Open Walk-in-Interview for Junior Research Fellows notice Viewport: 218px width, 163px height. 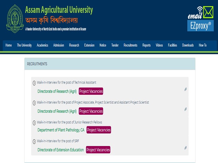pos(69,122)
